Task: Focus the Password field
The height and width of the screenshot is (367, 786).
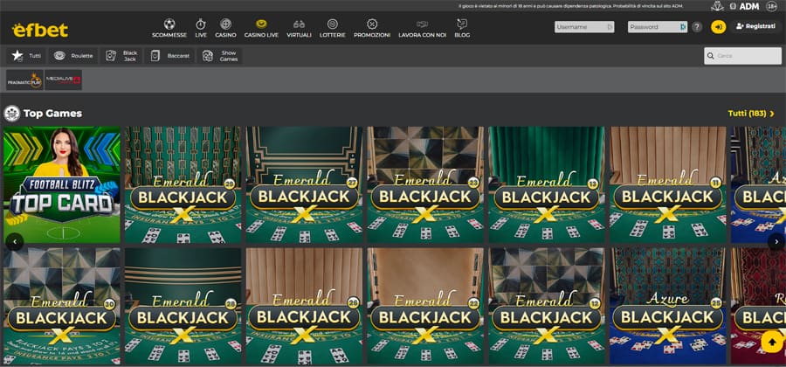Action: 657,27
